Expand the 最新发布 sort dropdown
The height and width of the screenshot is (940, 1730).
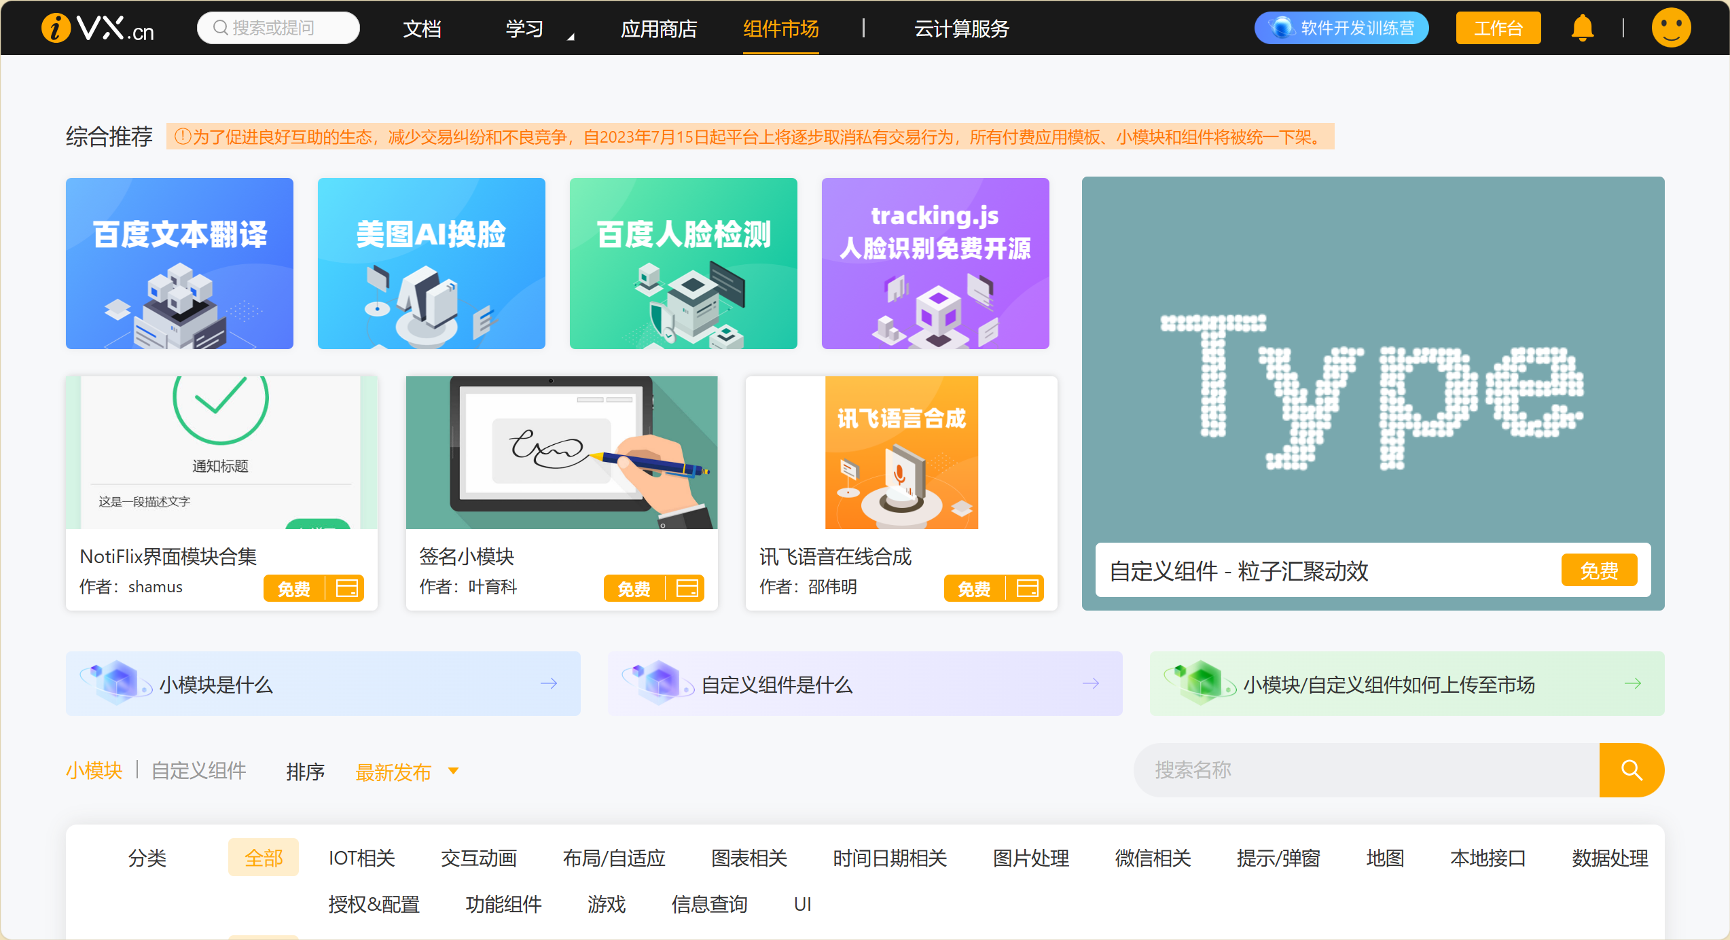tap(407, 772)
